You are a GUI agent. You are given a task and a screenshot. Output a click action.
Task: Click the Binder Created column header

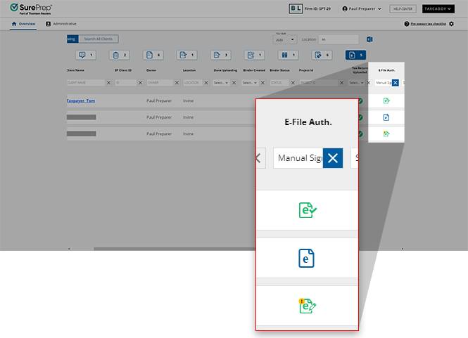(254, 70)
